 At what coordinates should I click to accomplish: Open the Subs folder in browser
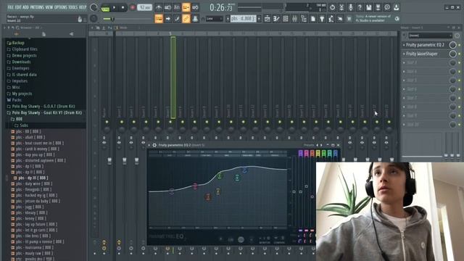[x=24, y=125]
